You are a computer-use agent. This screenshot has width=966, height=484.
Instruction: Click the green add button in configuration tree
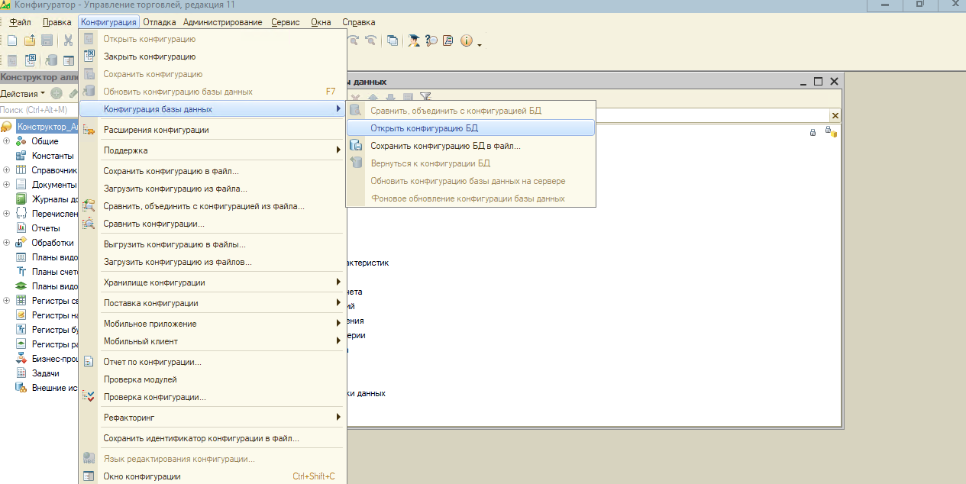pyautogui.click(x=57, y=93)
